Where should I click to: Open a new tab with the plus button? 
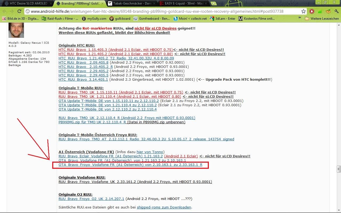pos(213,3)
